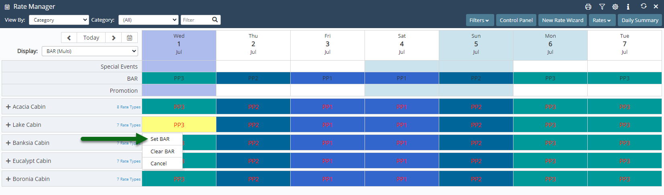Open the Display BAR (Multi) dropdown
Screen dimensions: 664x195
pyautogui.click(x=90, y=51)
